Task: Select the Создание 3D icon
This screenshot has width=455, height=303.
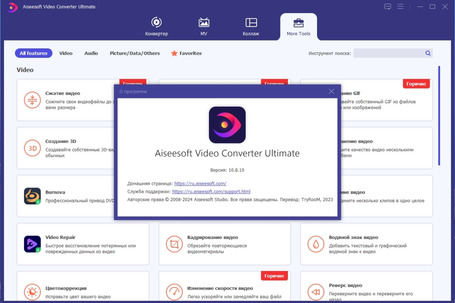Action: click(x=32, y=148)
